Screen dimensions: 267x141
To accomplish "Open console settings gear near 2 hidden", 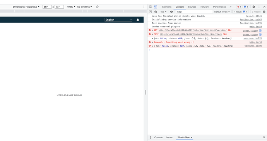I will point(264,12).
